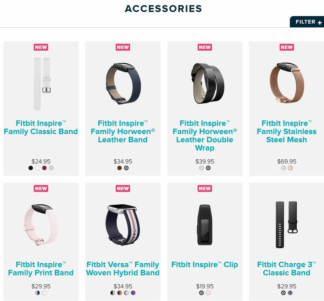
Task: Open Fitbit Inspire Family Stainless Steel Mesh link
Action: click(x=286, y=131)
